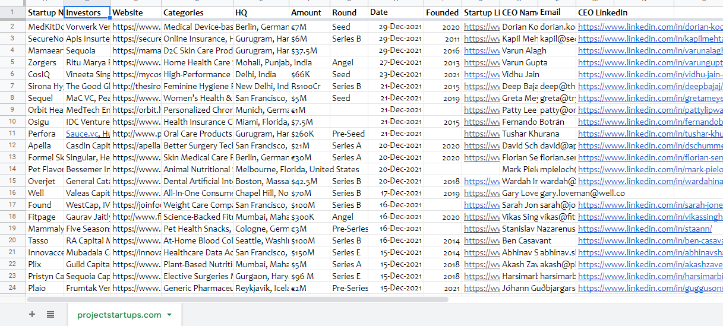Select the $42.5M amount cell
This screenshot has height=326, width=723.
click(x=310, y=181)
